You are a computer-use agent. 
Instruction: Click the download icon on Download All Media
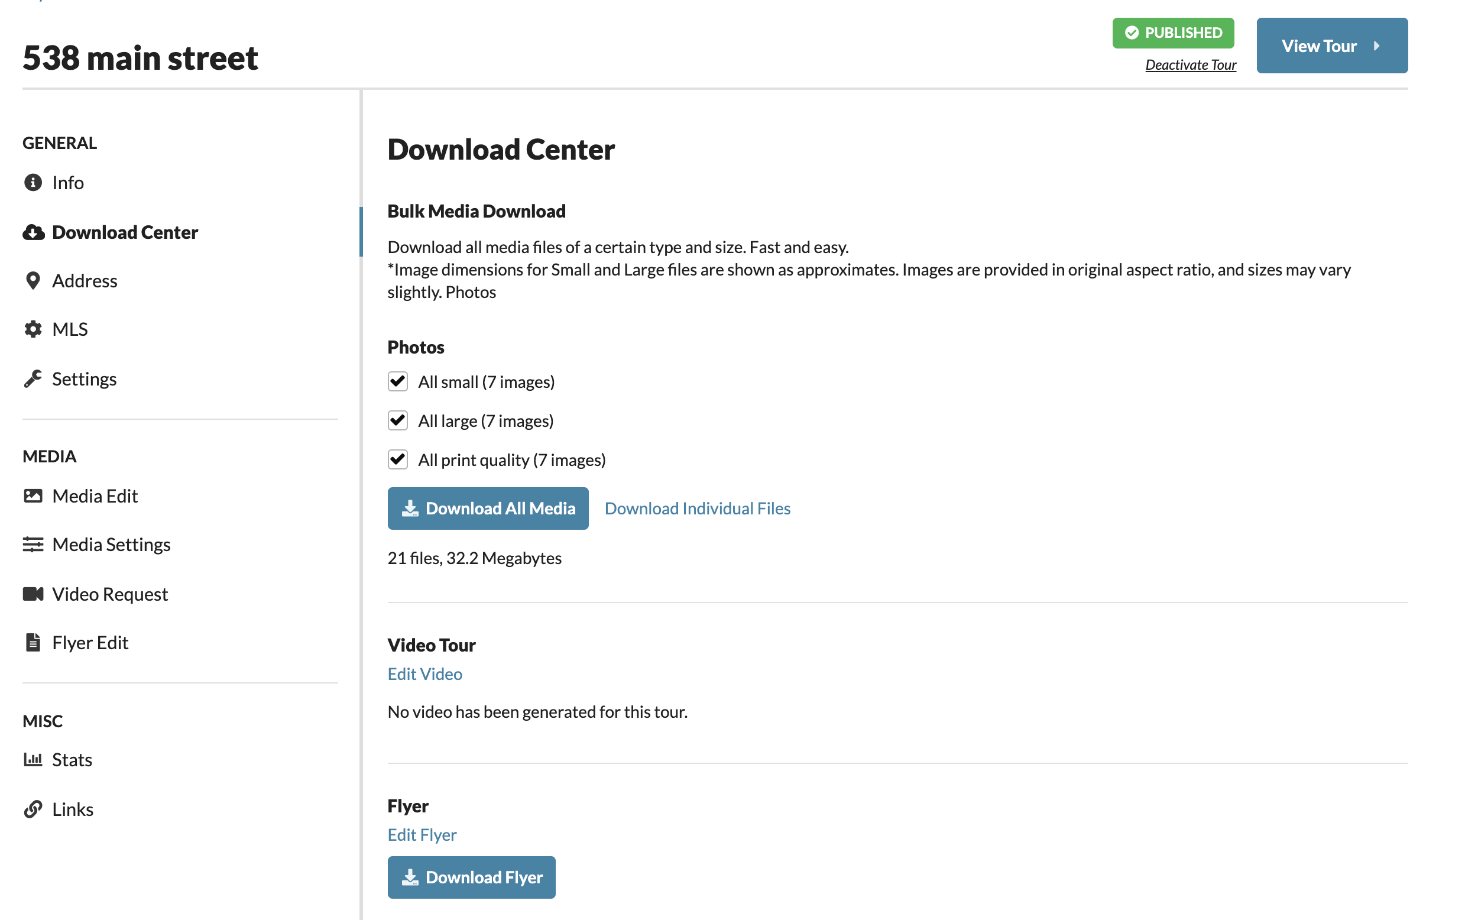[x=410, y=508]
